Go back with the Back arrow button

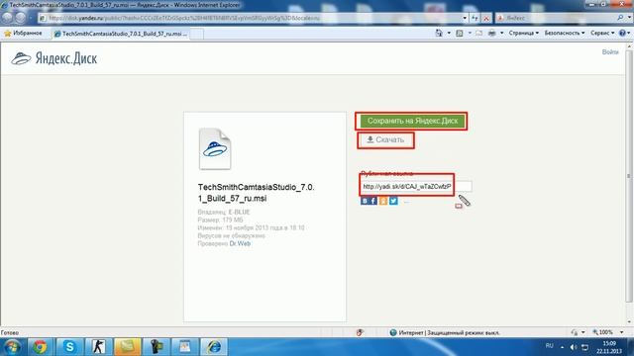pyautogui.click(x=7, y=18)
